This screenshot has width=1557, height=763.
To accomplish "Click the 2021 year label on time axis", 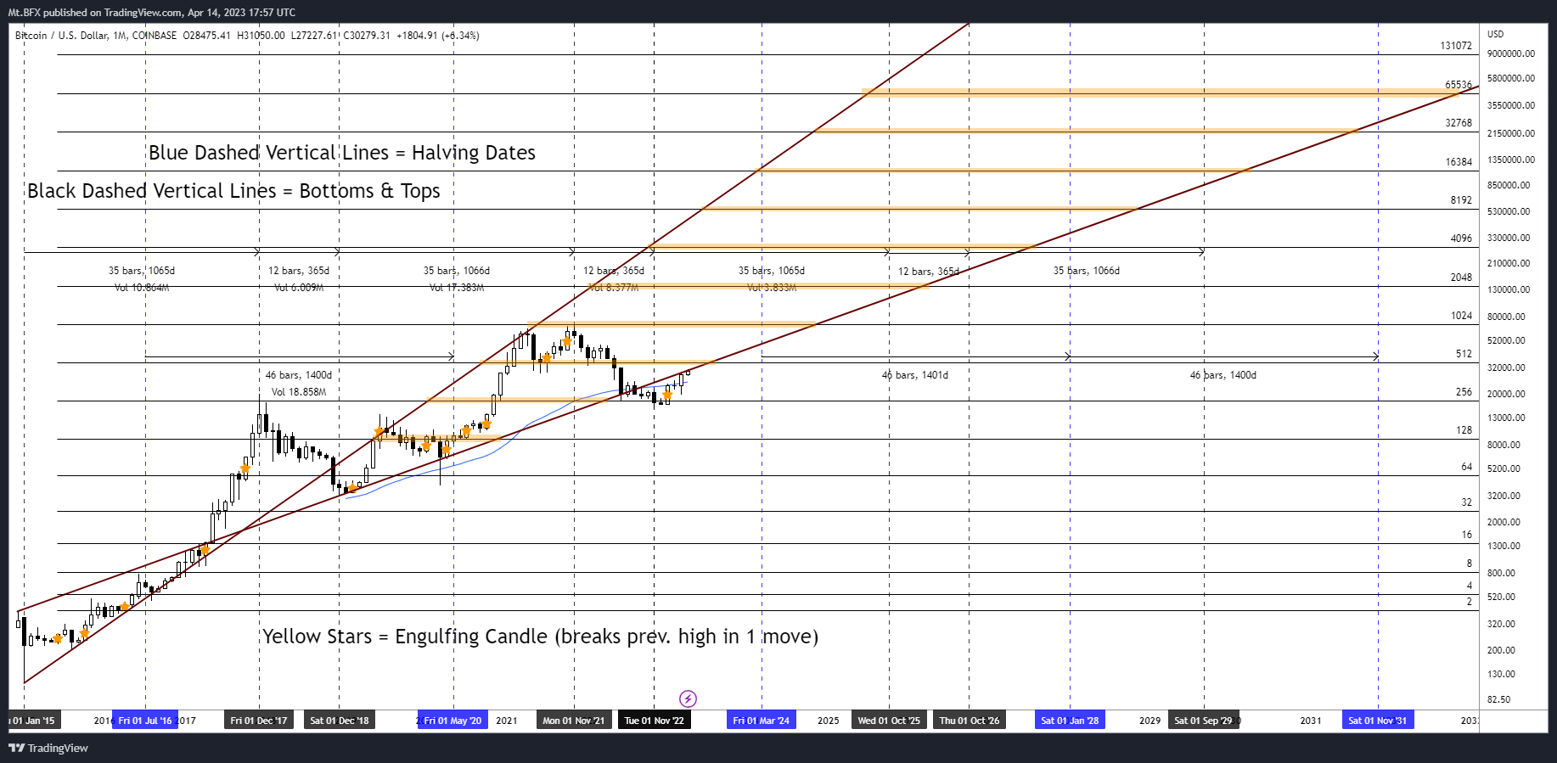I will (x=507, y=721).
